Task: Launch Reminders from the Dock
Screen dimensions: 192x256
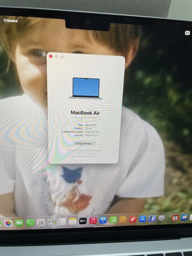Action: [62, 222]
